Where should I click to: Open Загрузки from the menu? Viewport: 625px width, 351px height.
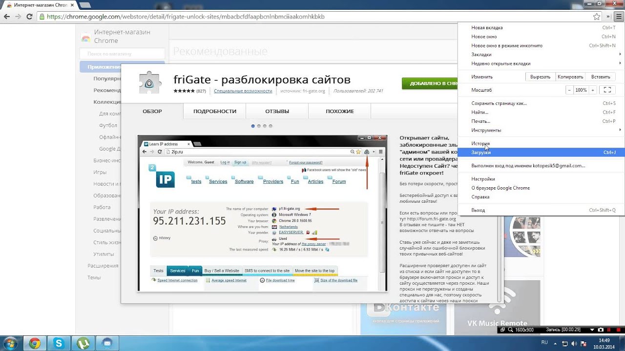tap(541, 153)
